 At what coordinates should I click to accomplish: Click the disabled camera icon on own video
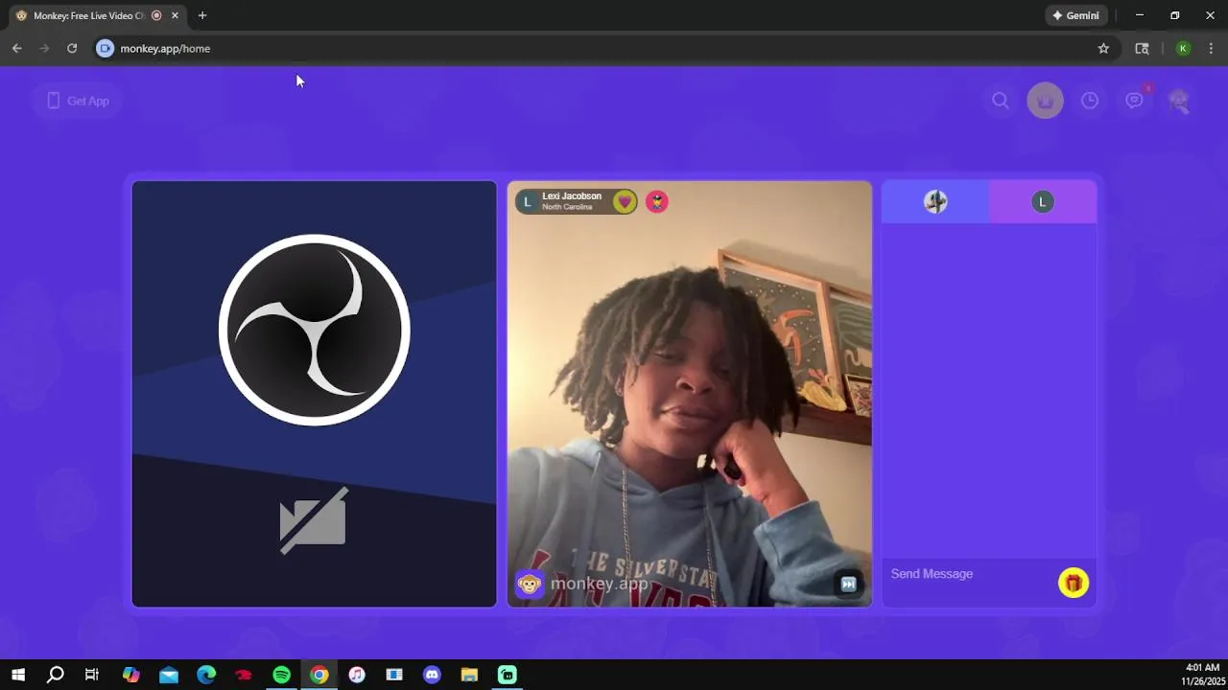click(314, 520)
